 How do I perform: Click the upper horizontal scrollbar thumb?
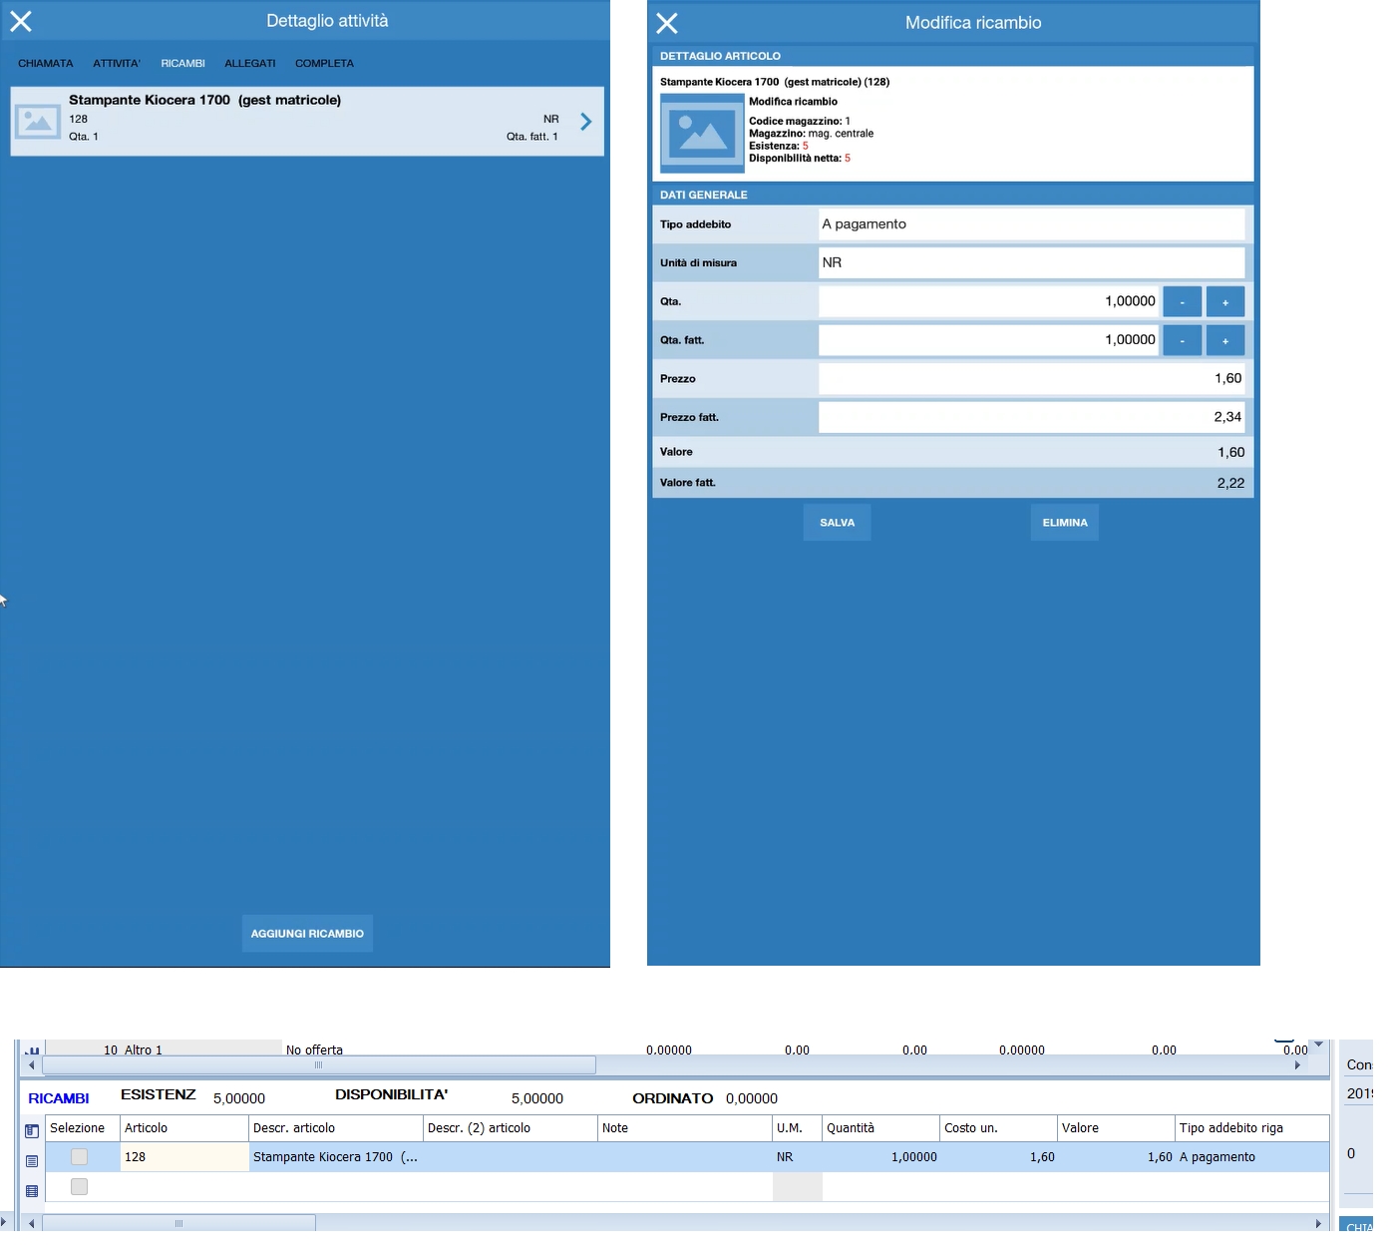pyautogui.click(x=319, y=1065)
